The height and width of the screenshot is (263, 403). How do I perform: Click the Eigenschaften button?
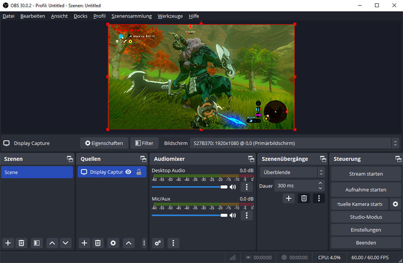click(104, 143)
